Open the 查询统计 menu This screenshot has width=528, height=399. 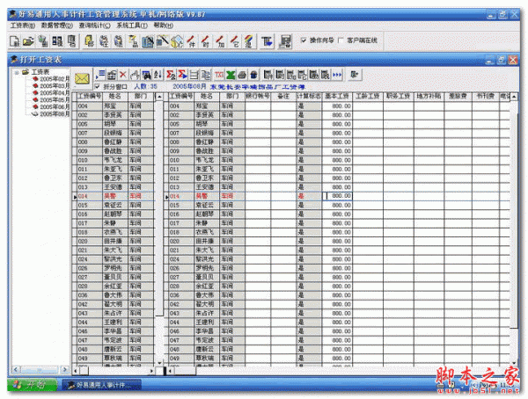tap(94, 25)
